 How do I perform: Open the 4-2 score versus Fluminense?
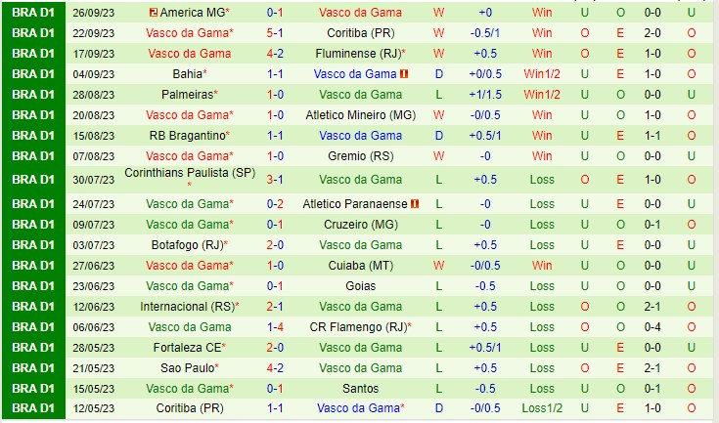[275, 54]
